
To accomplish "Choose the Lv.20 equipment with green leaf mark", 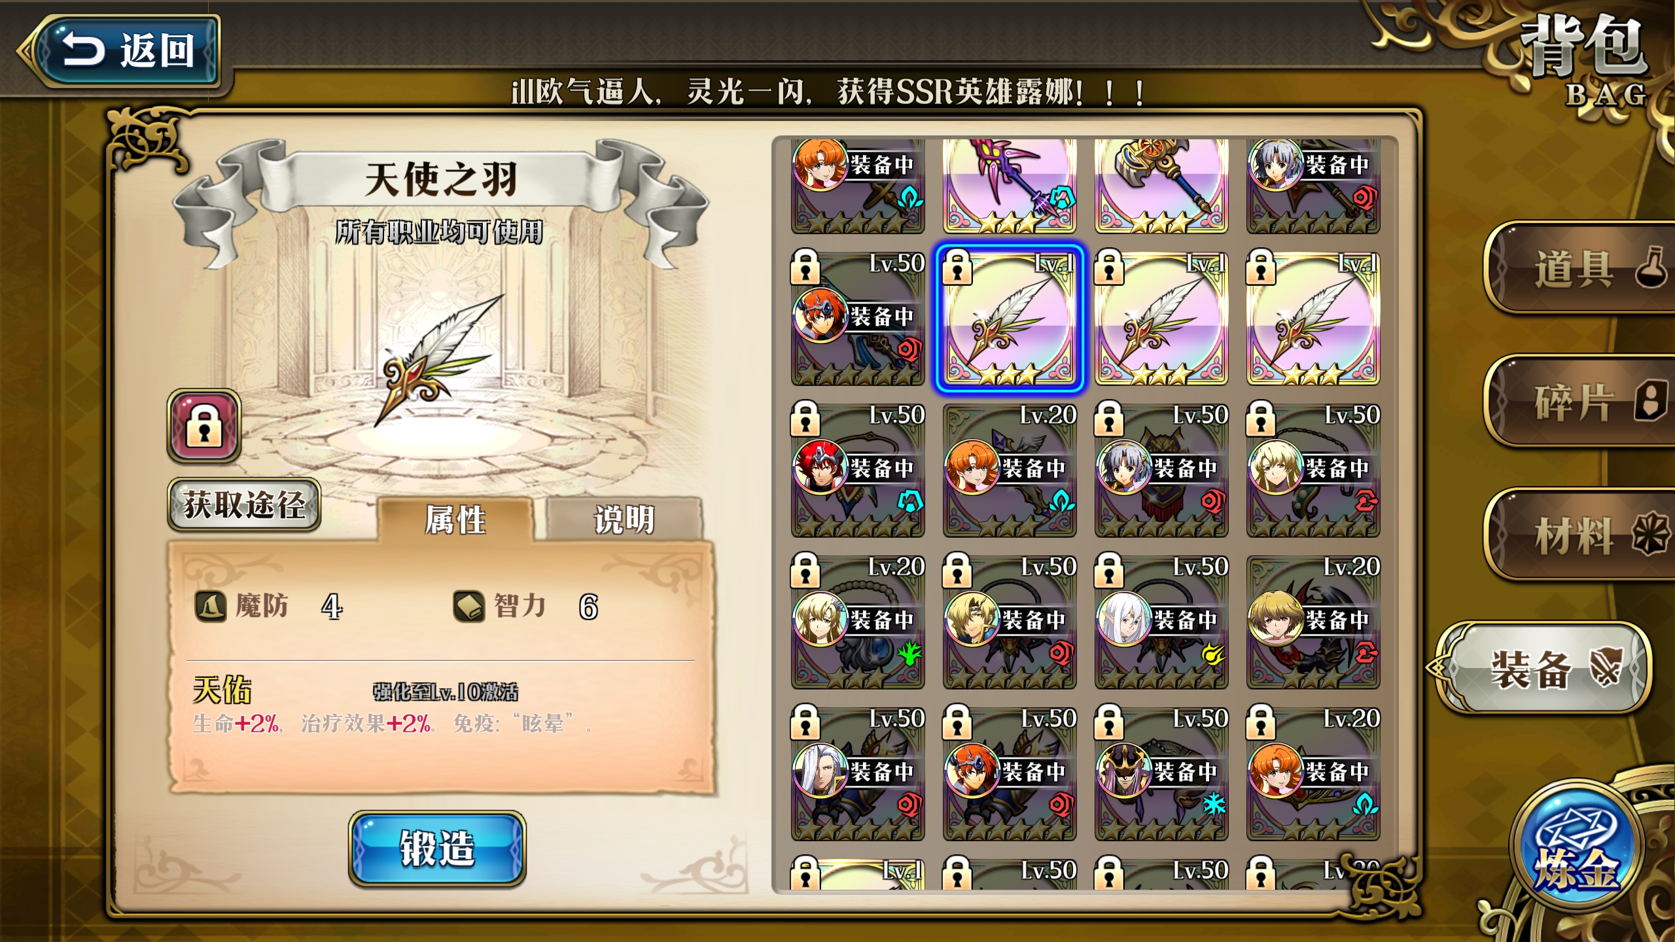I will [857, 621].
